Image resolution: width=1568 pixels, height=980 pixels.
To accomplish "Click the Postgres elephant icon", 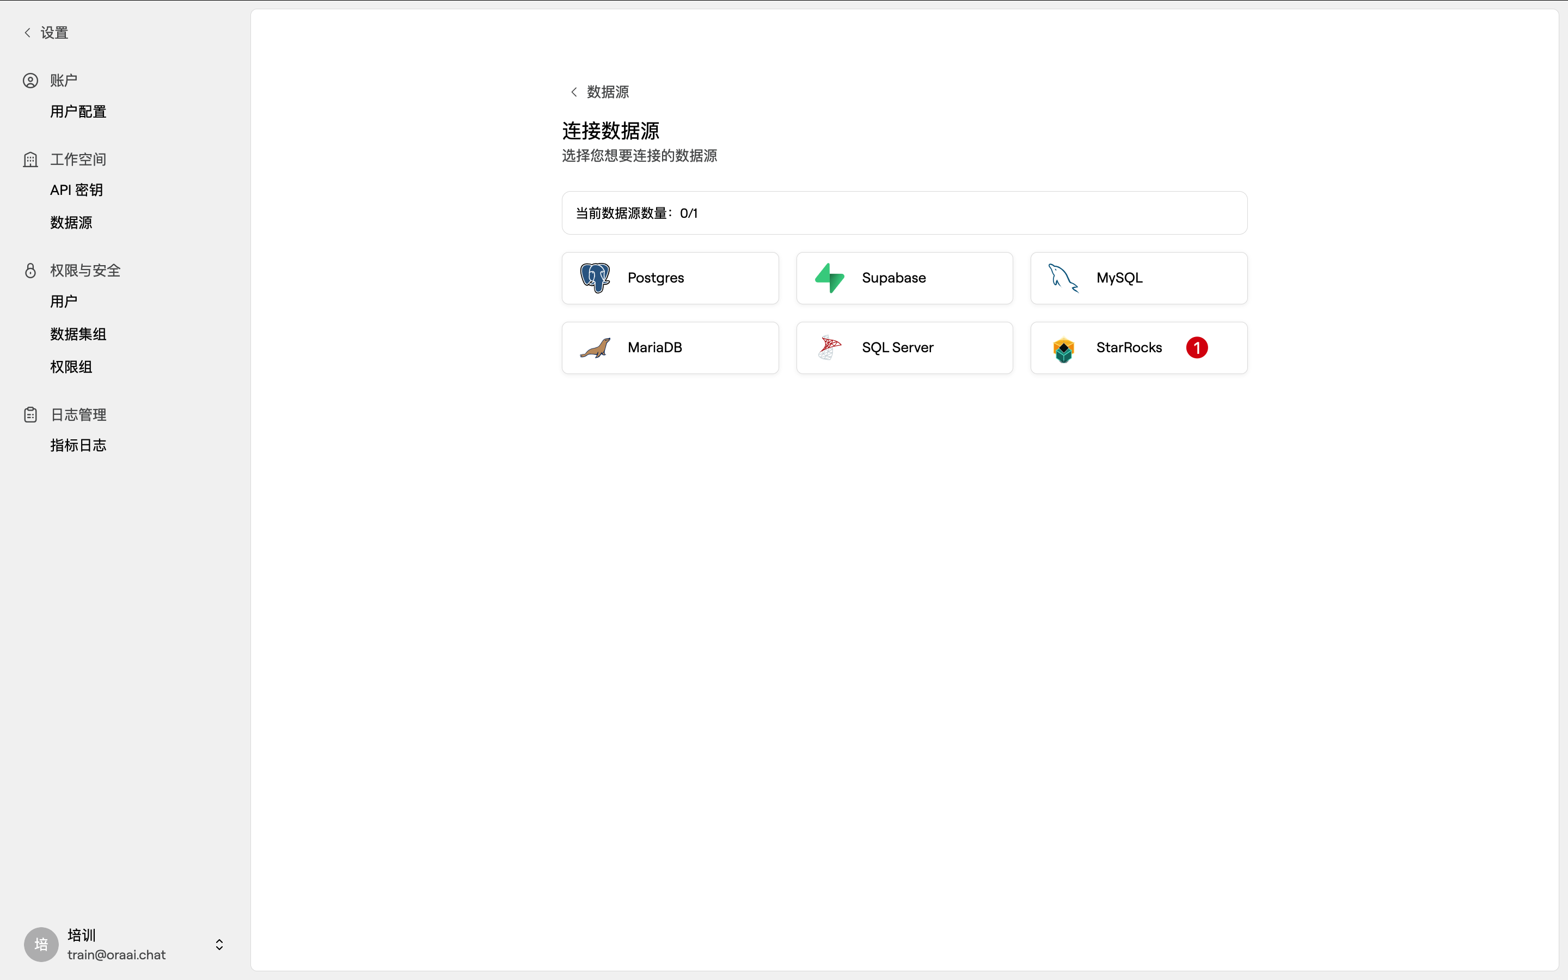I will click(595, 278).
